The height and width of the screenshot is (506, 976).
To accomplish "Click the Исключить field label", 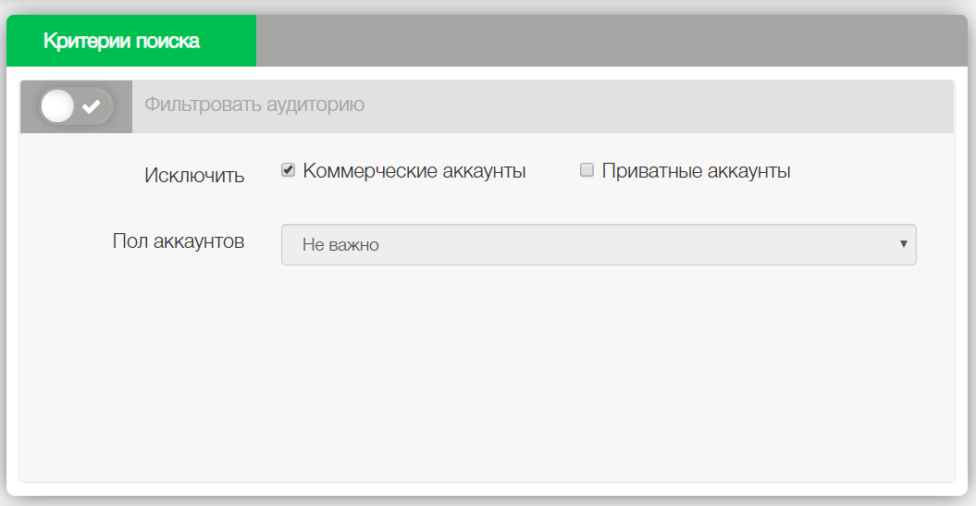I will pos(194,176).
